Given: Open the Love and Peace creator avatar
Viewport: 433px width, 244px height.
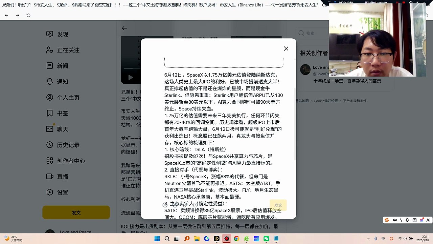Looking at the screenshot, I should tap(305, 69).
